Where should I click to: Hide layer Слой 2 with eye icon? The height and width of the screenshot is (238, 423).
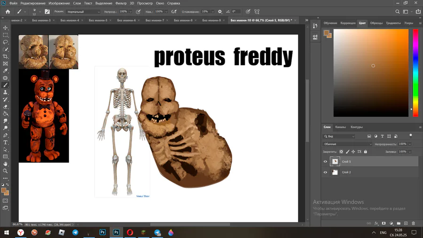tap(325, 172)
